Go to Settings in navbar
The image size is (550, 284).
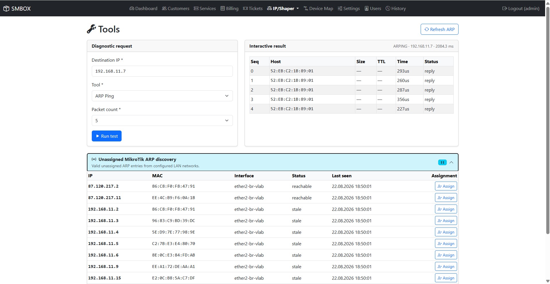click(349, 9)
